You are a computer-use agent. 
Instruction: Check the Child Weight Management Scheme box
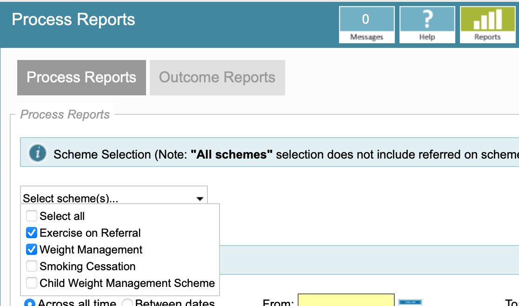coord(32,283)
